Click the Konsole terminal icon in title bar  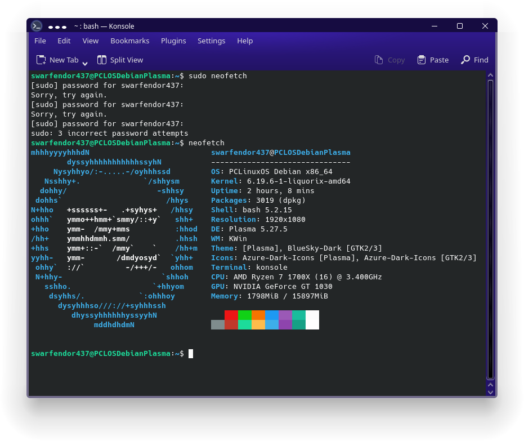click(37, 26)
